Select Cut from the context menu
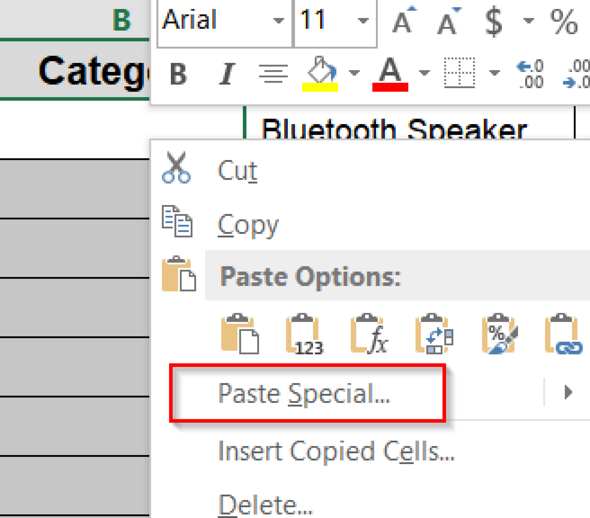This screenshot has height=518, width=590. (x=237, y=171)
